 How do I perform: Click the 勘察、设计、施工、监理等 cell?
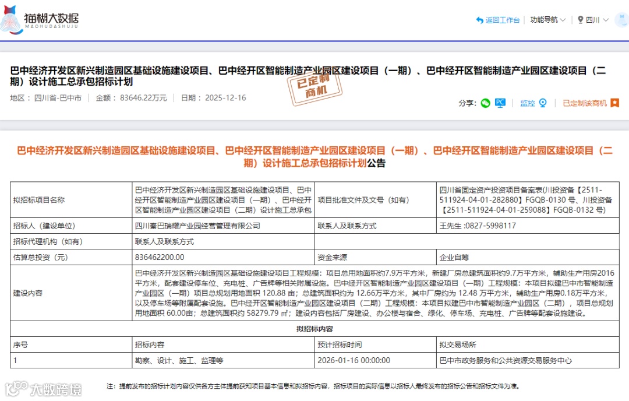coord(223,360)
